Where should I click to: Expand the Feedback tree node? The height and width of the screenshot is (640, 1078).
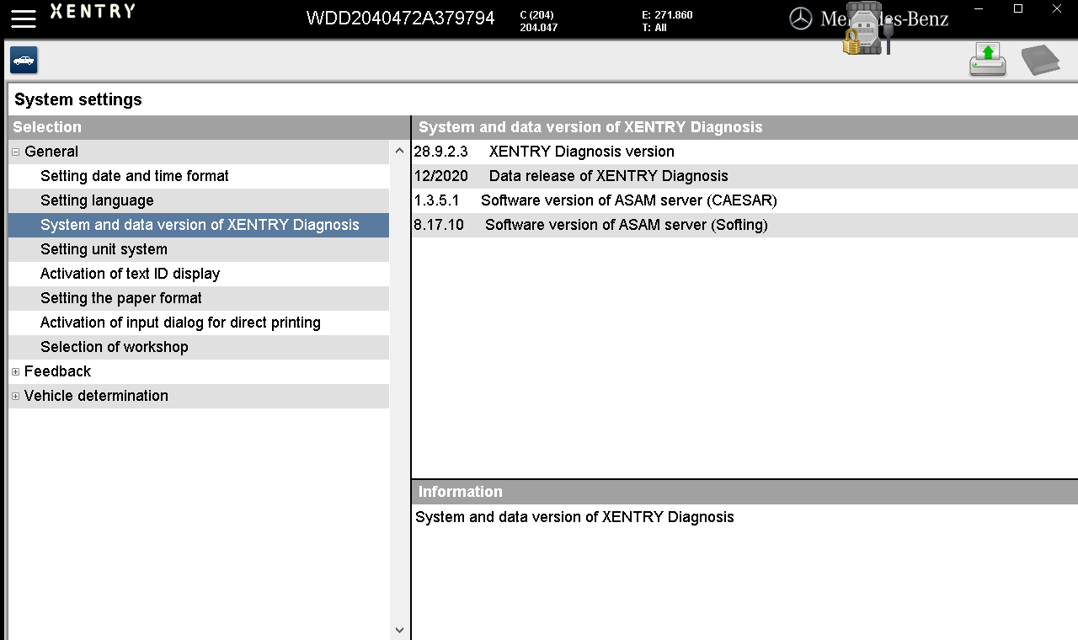coord(16,372)
